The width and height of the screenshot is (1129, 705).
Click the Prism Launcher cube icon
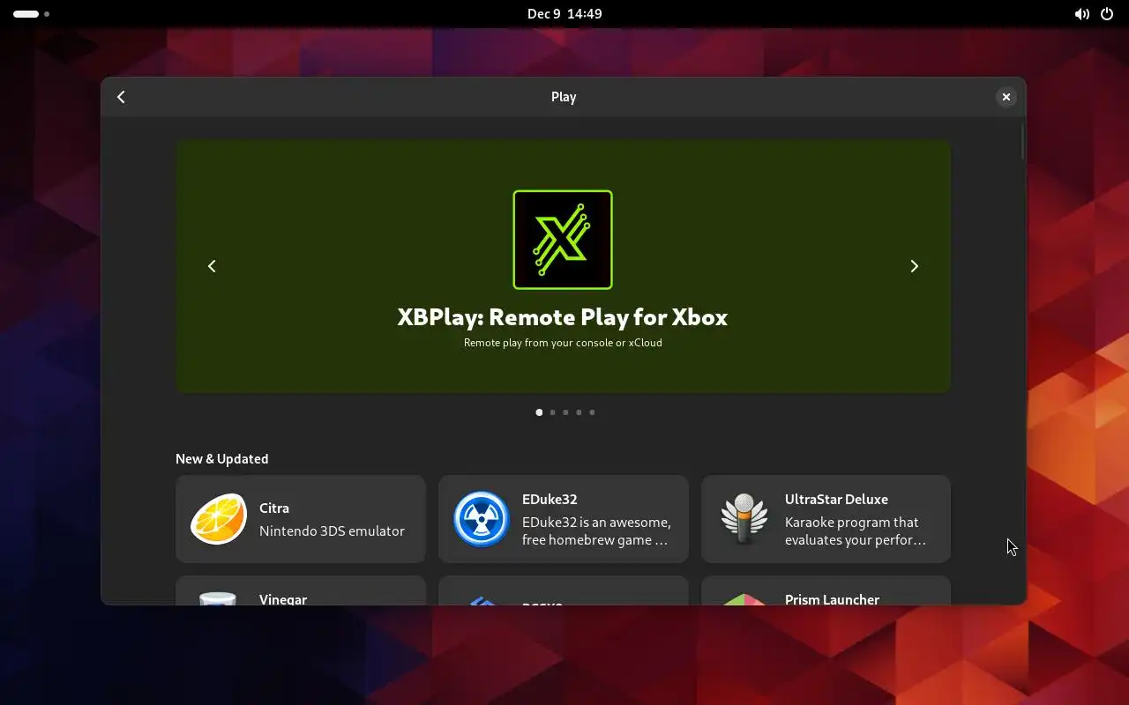744,598
